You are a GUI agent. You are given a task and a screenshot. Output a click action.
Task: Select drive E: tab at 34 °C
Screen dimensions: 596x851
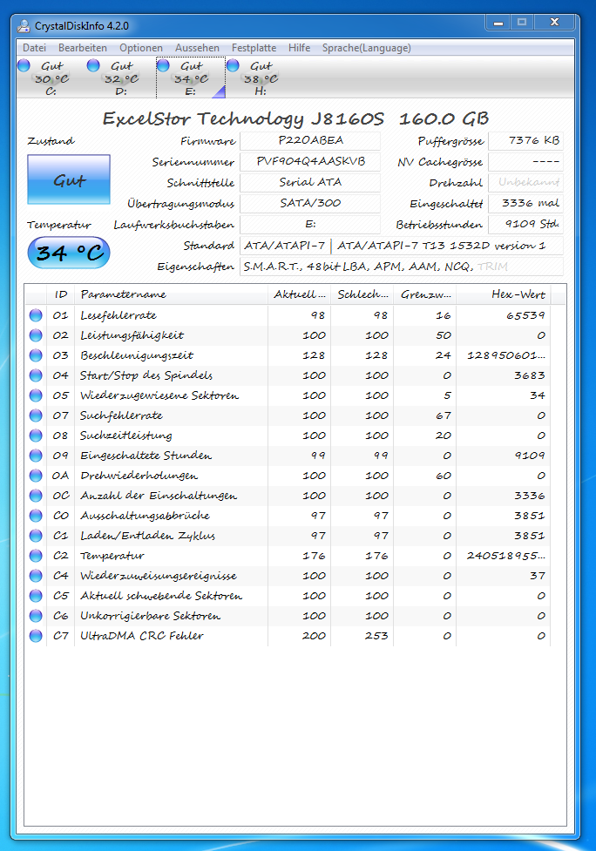191,78
